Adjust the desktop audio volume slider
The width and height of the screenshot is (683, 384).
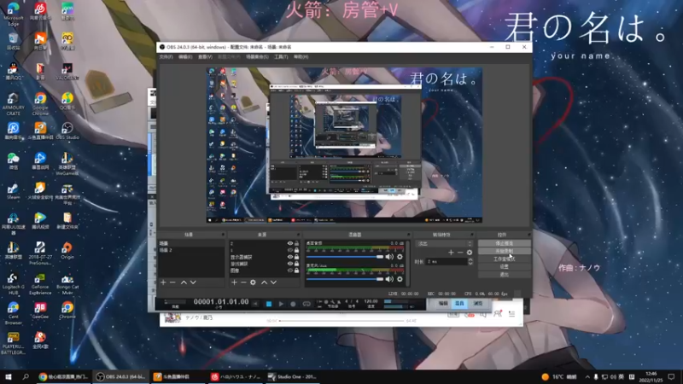pos(345,257)
